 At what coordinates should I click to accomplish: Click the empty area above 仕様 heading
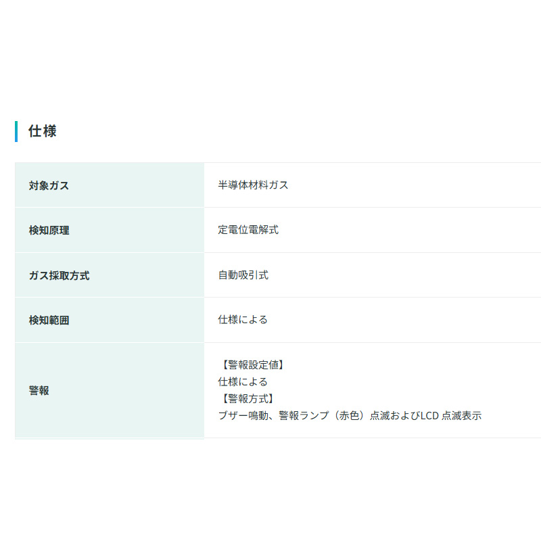[270, 61]
